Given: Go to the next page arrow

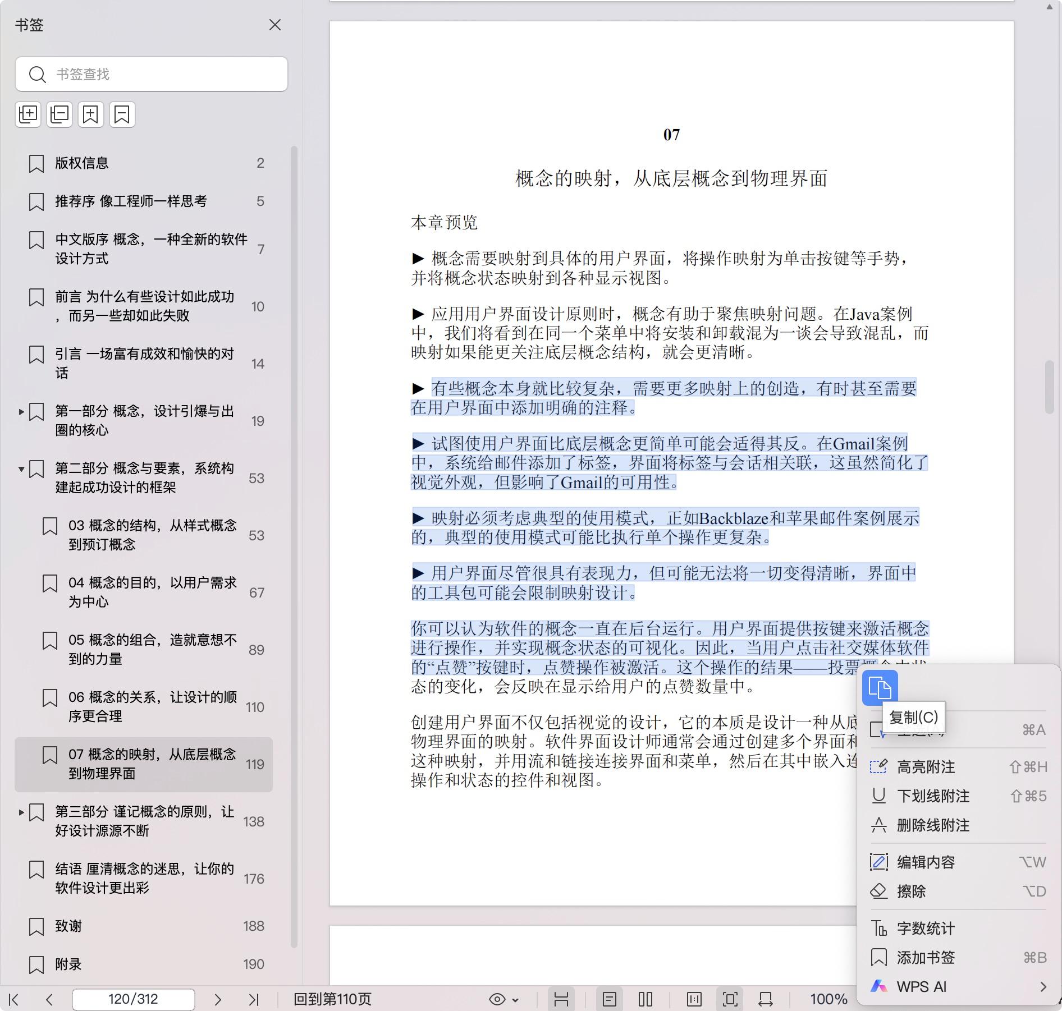Looking at the screenshot, I should 218,999.
